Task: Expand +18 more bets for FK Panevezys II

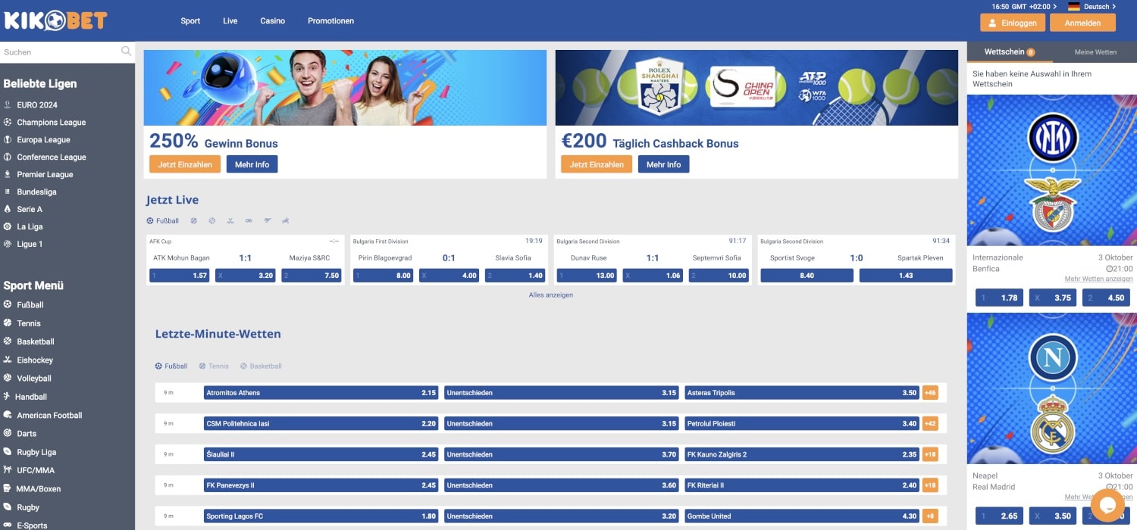Action: [x=930, y=485]
